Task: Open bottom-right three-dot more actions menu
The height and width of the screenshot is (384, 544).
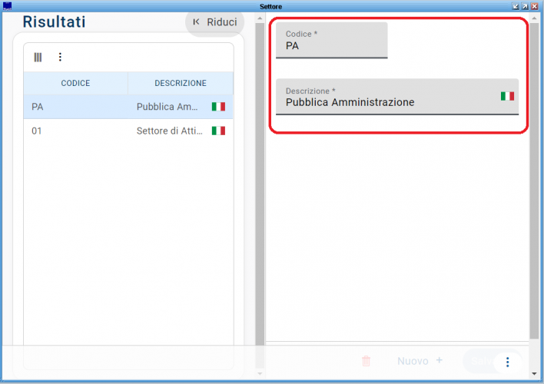Action: (x=508, y=362)
